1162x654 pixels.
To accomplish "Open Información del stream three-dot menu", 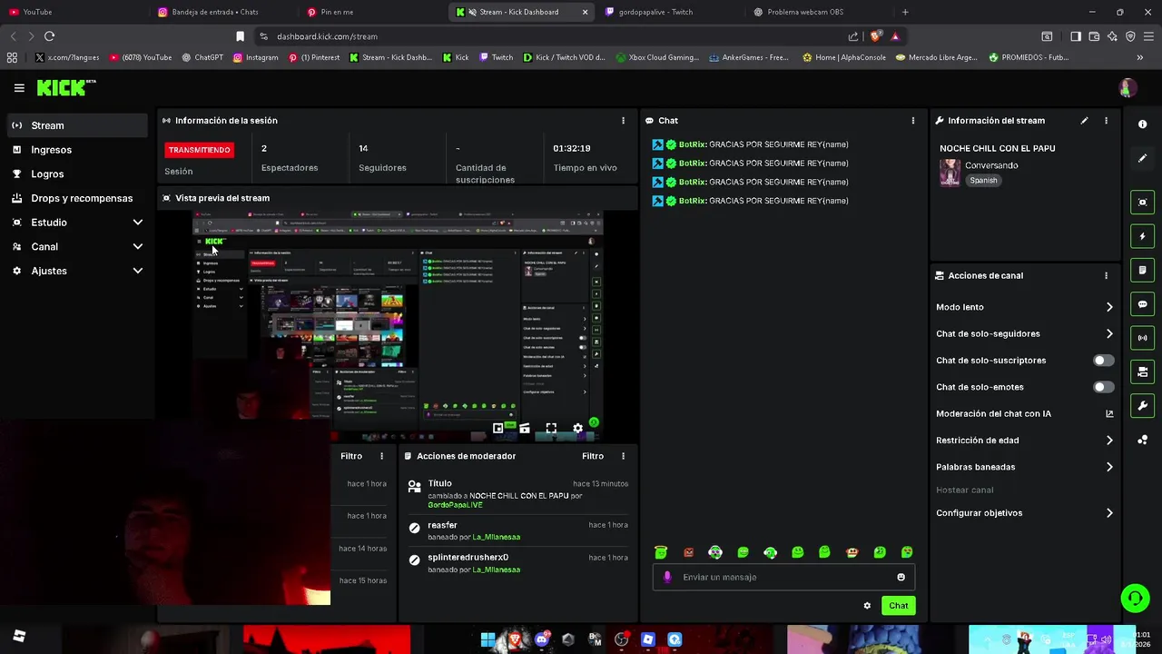I will coord(1106,120).
